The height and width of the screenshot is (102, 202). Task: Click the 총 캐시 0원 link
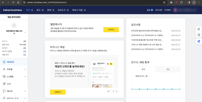click(25, 48)
